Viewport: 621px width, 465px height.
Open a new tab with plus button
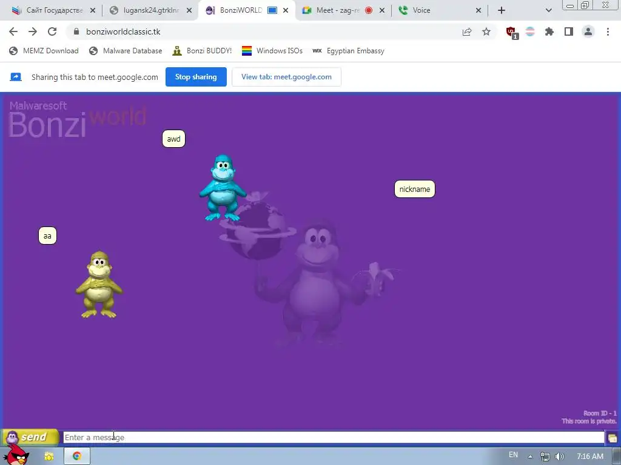(x=502, y=10)
